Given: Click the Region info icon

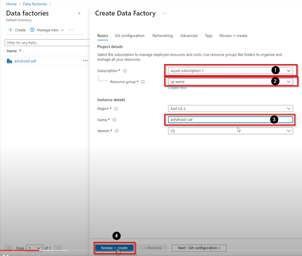Looking at the screenshot, I should (116, 109).
